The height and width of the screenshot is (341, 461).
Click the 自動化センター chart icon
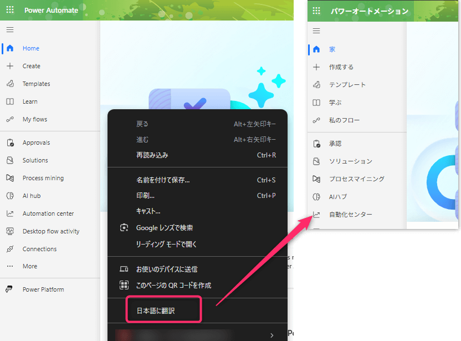(316, 215)
